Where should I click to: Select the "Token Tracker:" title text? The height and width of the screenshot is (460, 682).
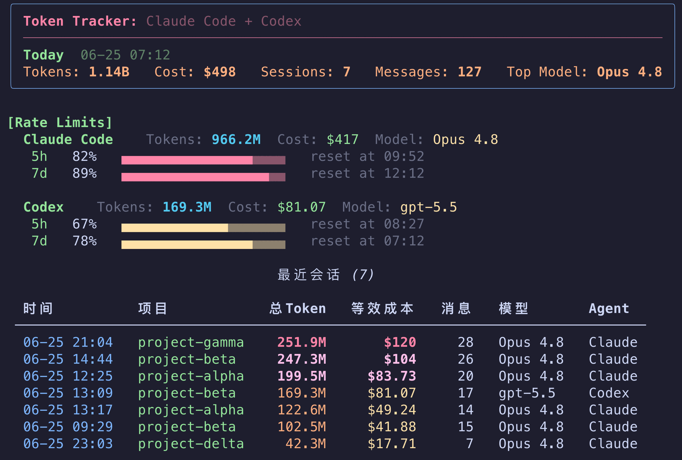pyautogui.click(x=80, y=21)
